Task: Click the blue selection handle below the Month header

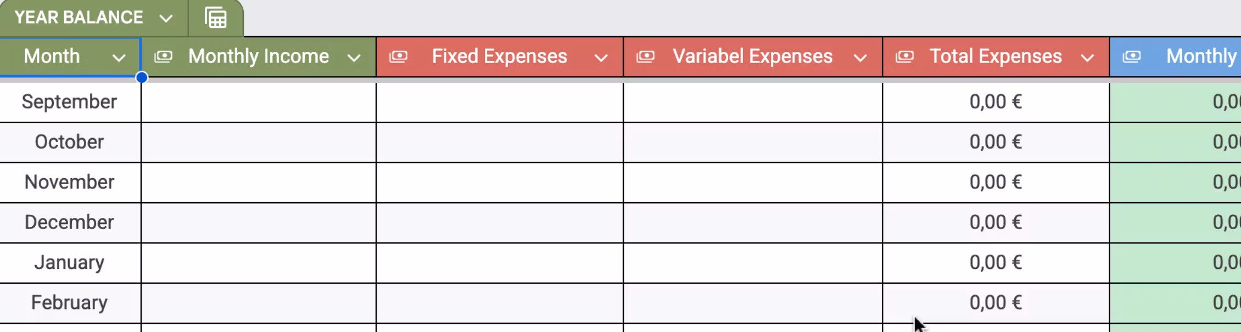Action: coord(142,78)
